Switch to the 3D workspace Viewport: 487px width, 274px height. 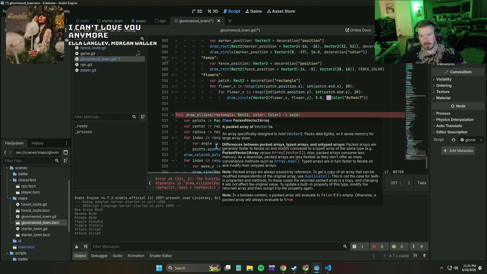213,11
